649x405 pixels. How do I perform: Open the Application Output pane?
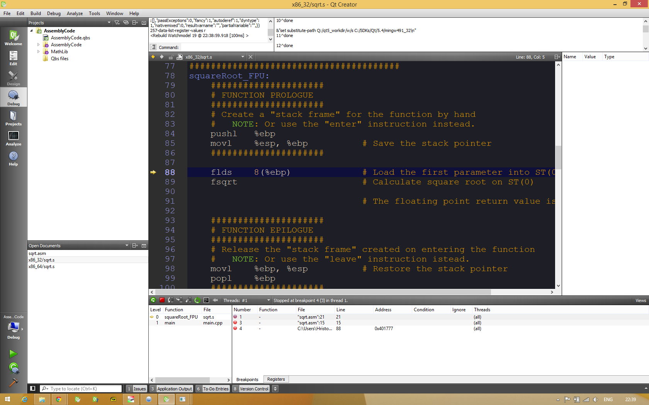tap(174, 389)
